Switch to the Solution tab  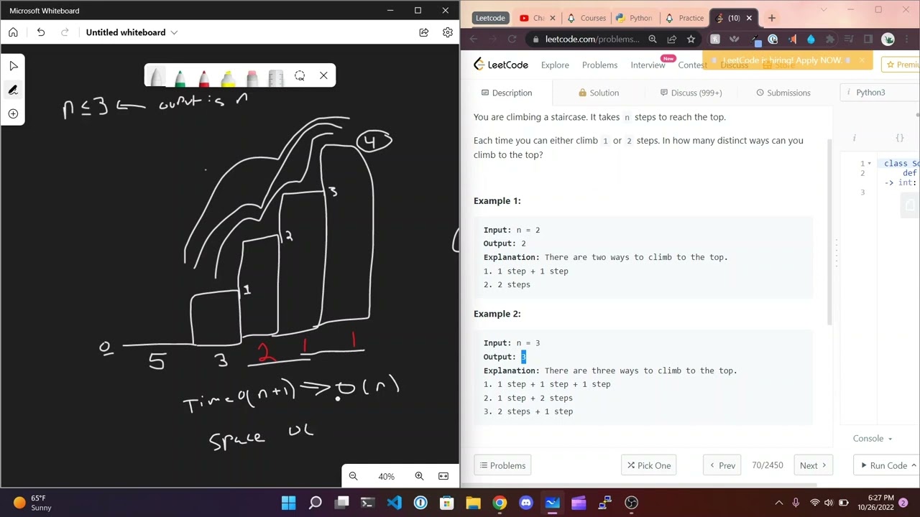click(x=599, y=93)
